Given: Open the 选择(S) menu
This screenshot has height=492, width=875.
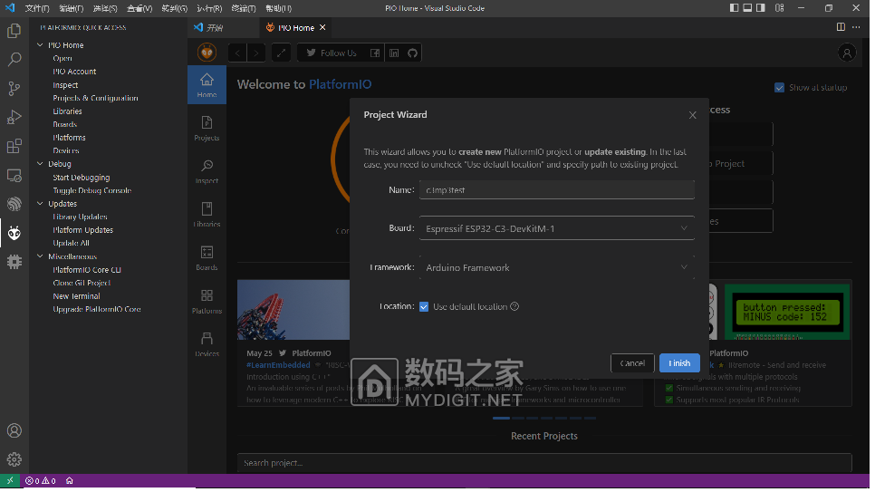Looking at the screenshot, I should coord(105,8).
